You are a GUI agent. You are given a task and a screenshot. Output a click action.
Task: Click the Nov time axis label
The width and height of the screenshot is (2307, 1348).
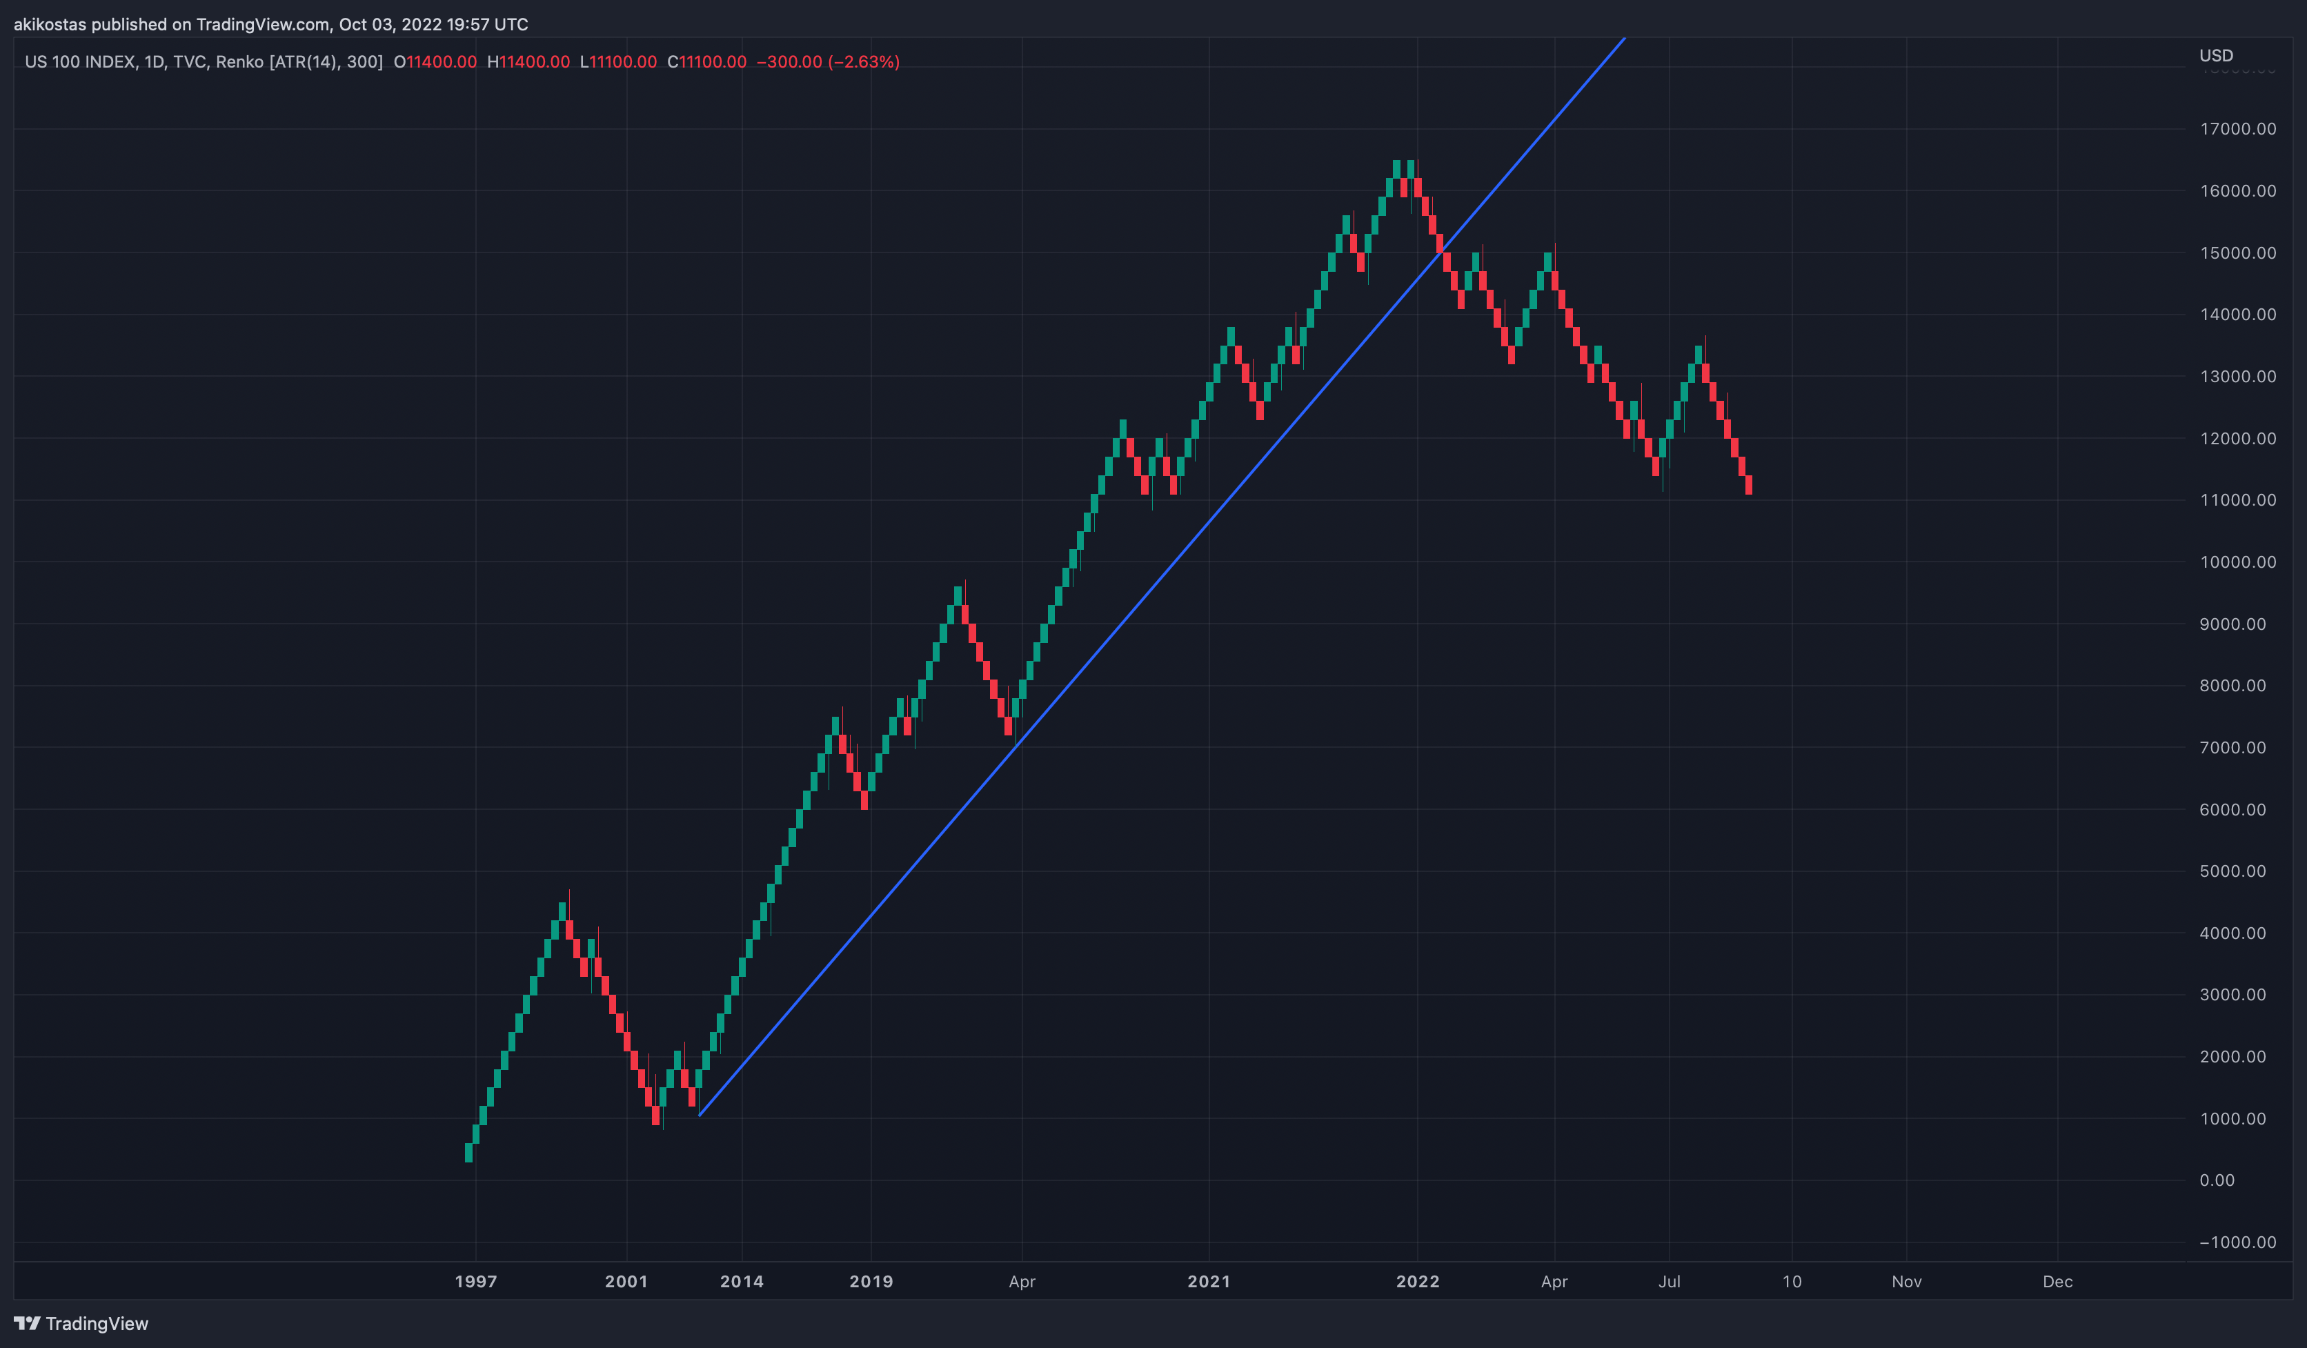pos(1906,1281)
